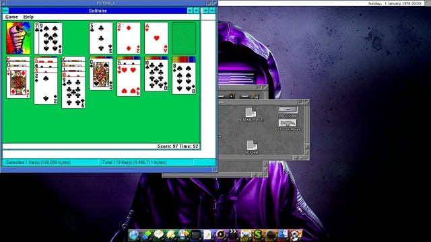
Task: Click Amiga window vertical scrollbar
Action: [307, 125]
